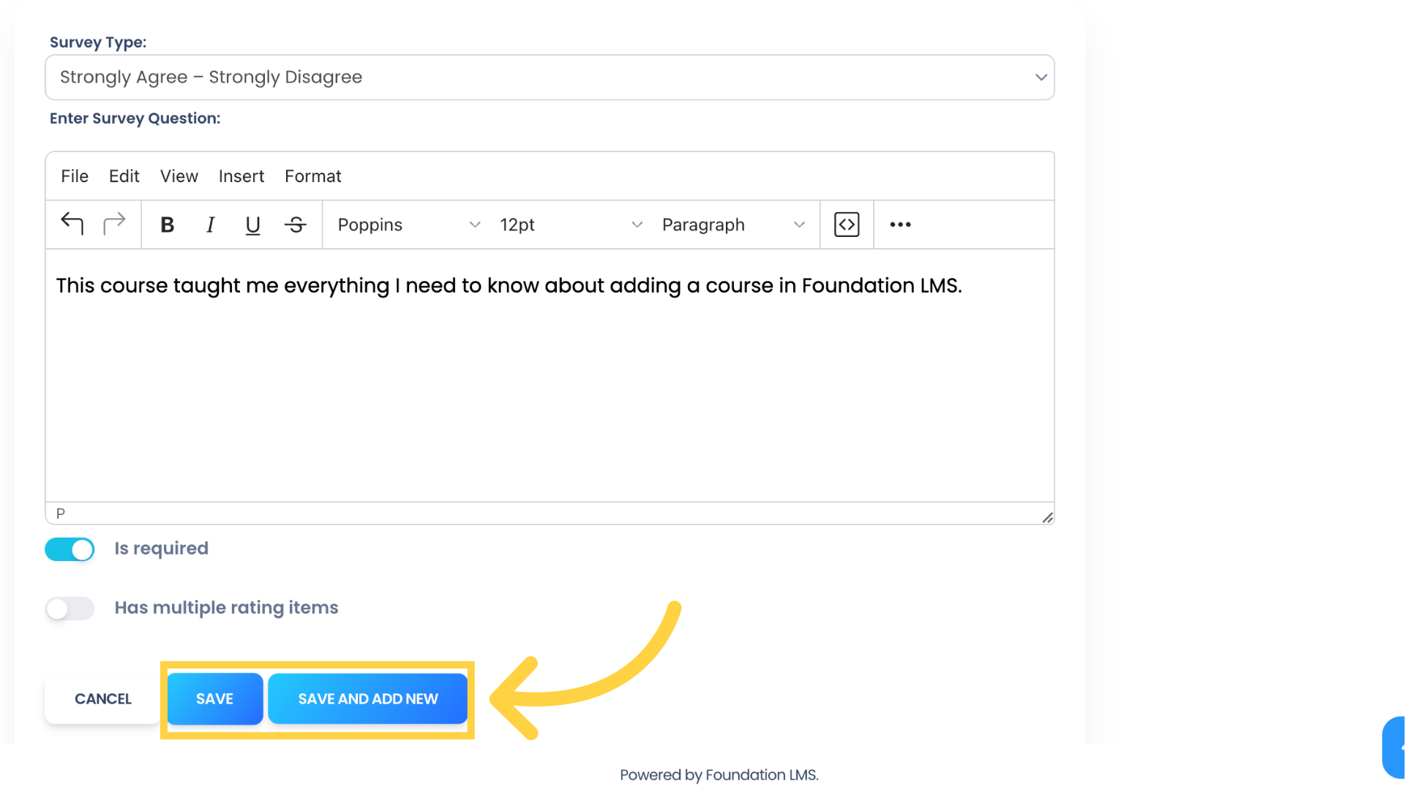Click the Redo arrow icon

click(x=115, y=225)
